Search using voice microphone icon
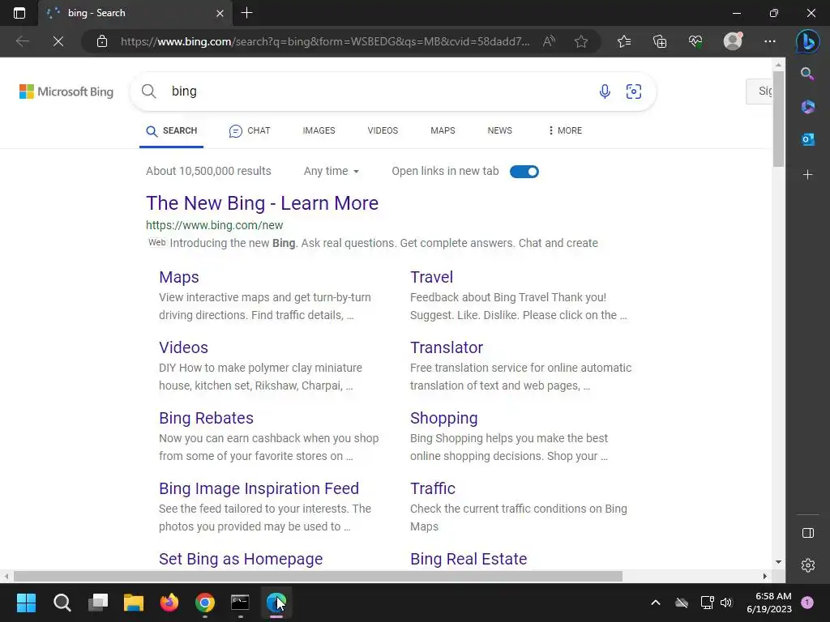The image size is (830, 622). [605, 92]
